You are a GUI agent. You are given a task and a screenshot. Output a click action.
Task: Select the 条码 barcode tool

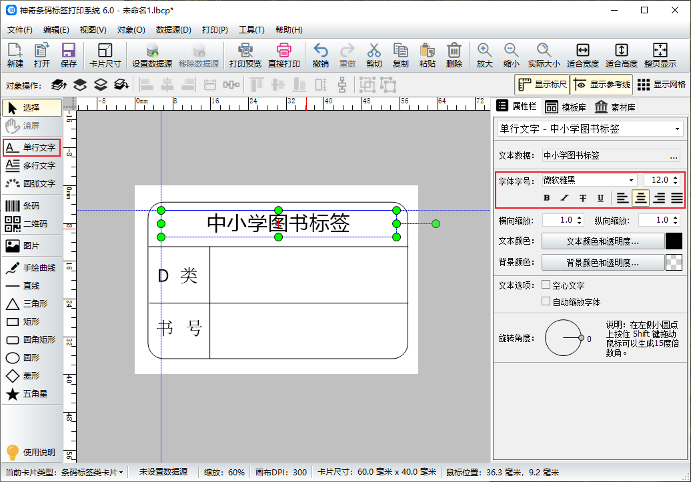pos(32,206)
